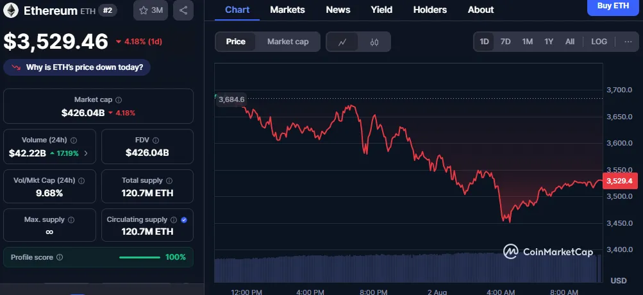
Task: Open the Markets tab
Action: (287, 10)
